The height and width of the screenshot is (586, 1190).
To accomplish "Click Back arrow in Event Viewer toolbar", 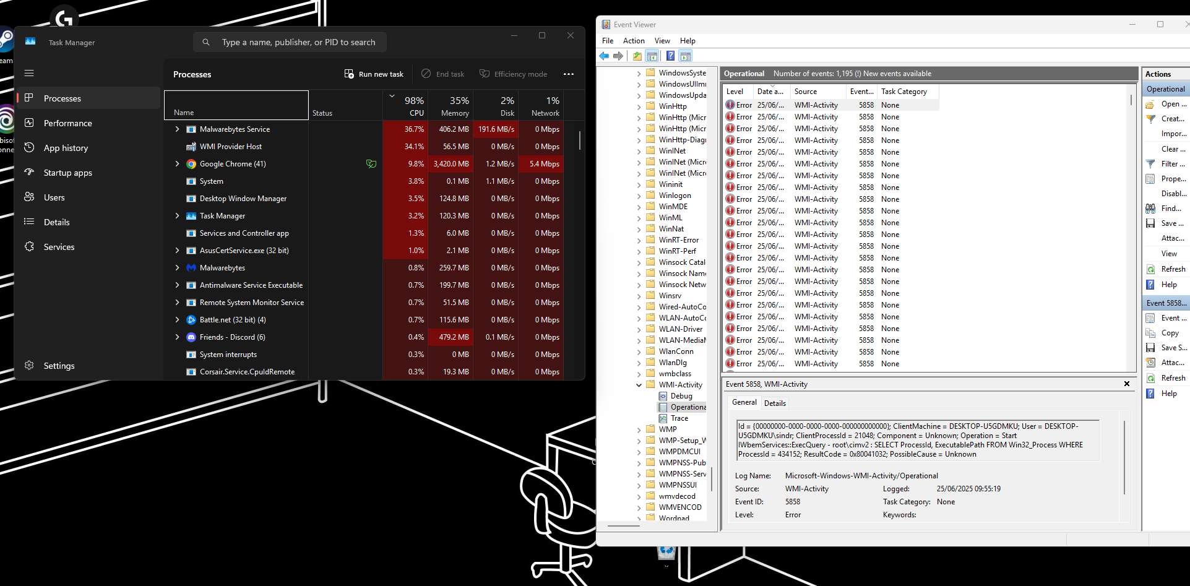I will (x=604, y=56).
